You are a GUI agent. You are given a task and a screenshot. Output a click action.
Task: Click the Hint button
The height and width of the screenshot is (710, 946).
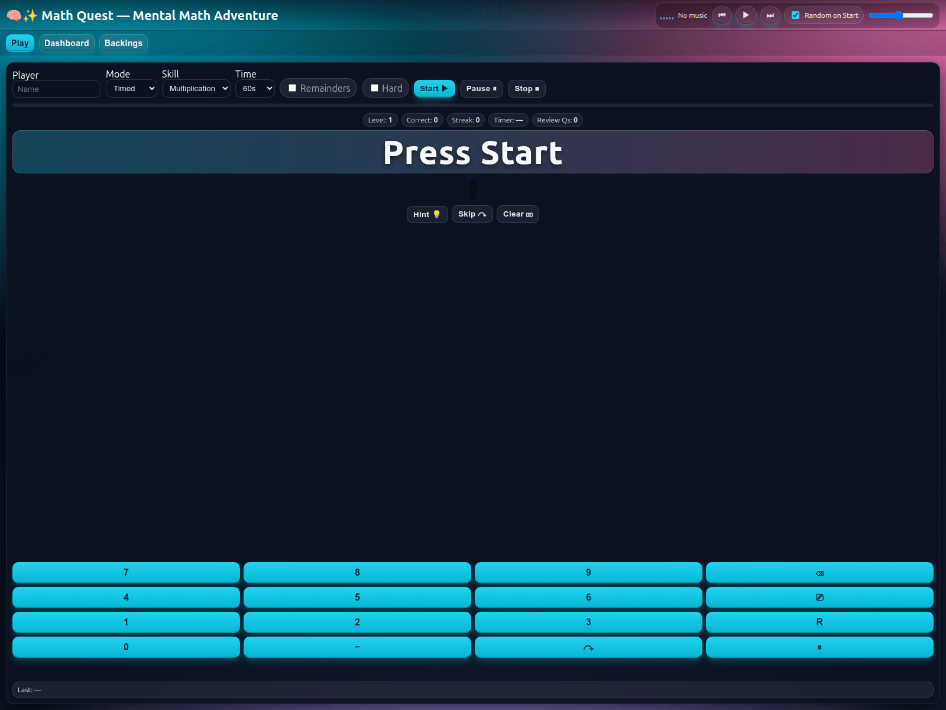tap(427, 214)
